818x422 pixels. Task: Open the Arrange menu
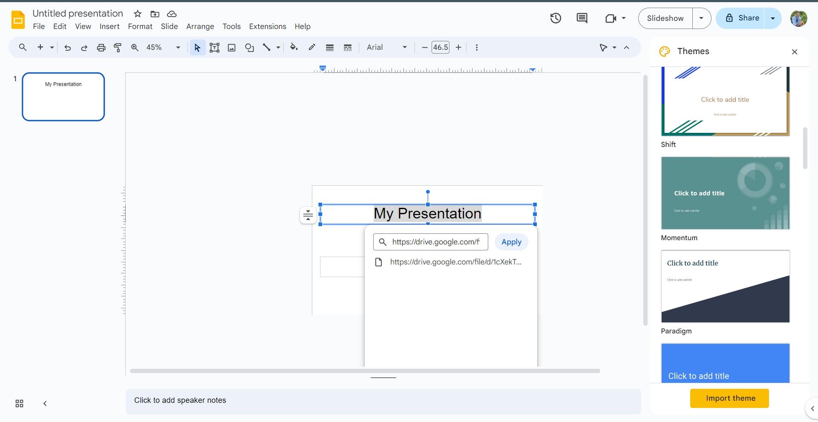[x=200, y=26]
